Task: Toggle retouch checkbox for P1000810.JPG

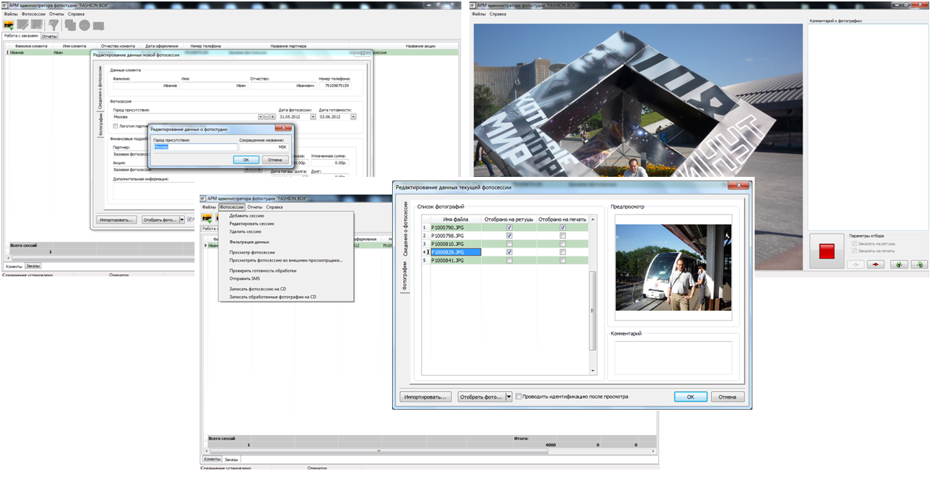Action: [x=509, y=244]
